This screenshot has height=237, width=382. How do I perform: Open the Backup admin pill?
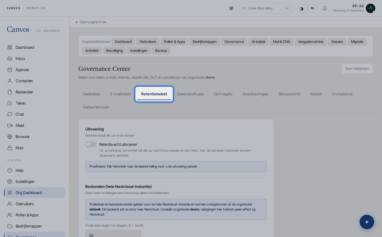click(161, 51)
